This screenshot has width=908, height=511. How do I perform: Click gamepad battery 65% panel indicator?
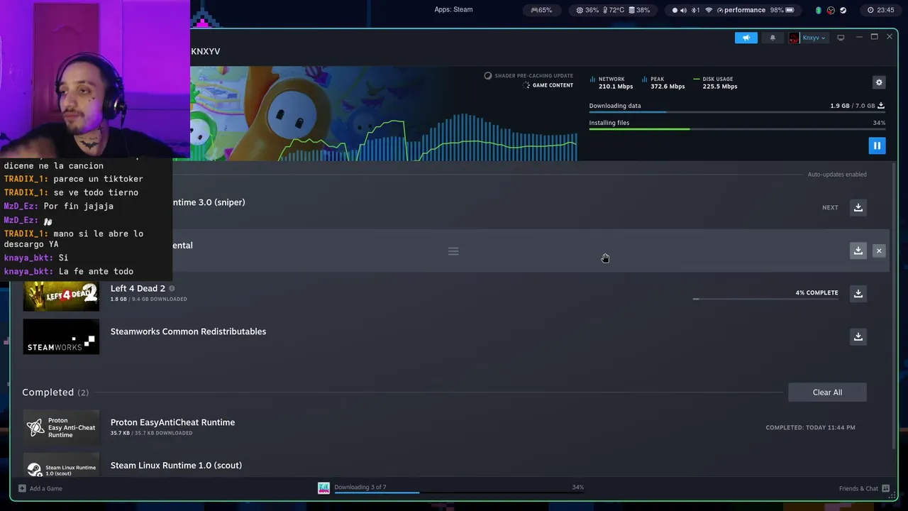point(541,10)
